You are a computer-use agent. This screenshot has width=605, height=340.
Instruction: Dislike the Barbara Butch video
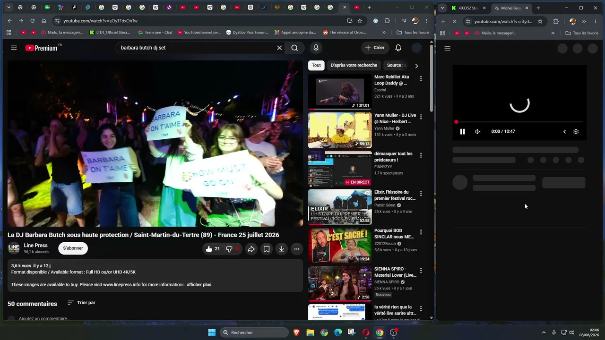click(230, 249)
